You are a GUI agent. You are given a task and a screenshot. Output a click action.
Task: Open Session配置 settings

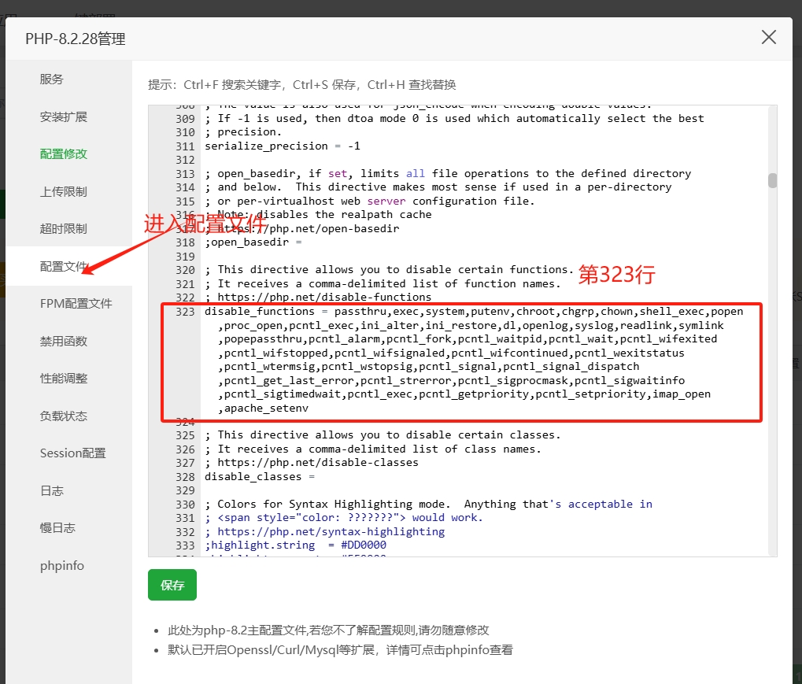[73, 453]
